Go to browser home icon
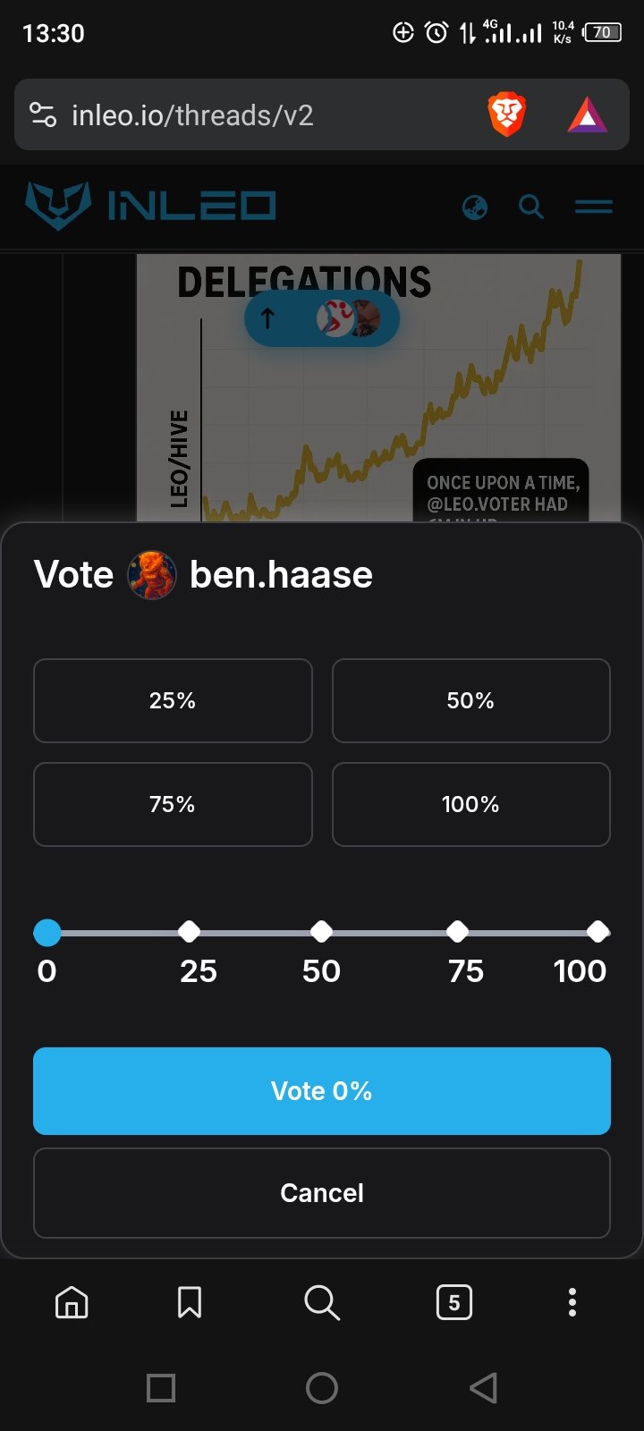The width and height of the screenshot is (644, 1431). coord(72,1302)
